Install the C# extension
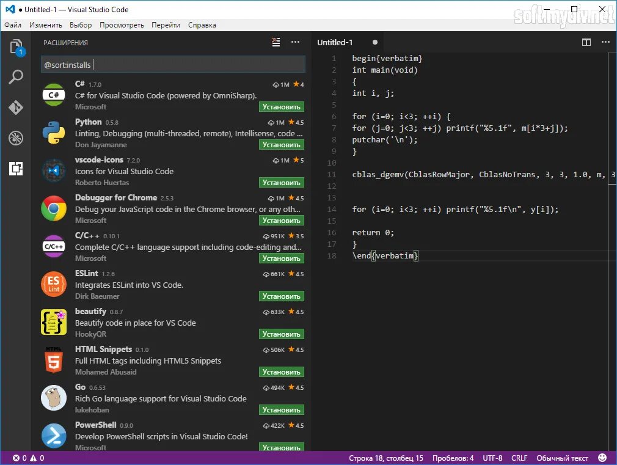The width and height of the screenshot is (617, 465). click(x=282, y=107)
